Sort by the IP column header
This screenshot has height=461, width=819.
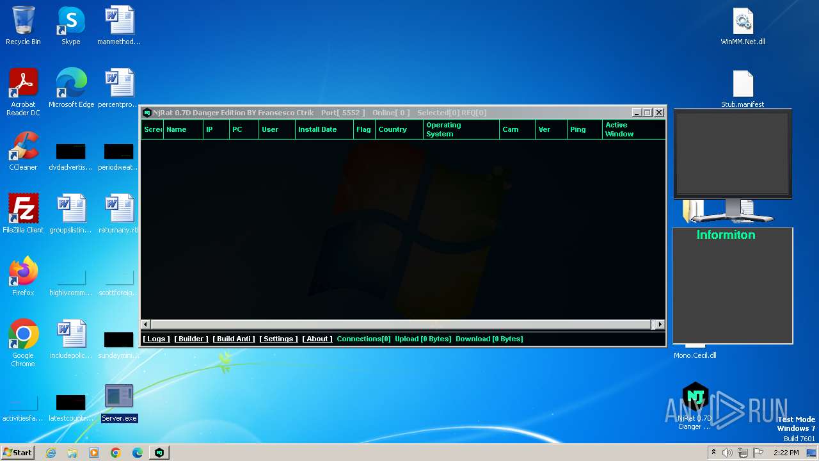(216, 129)
